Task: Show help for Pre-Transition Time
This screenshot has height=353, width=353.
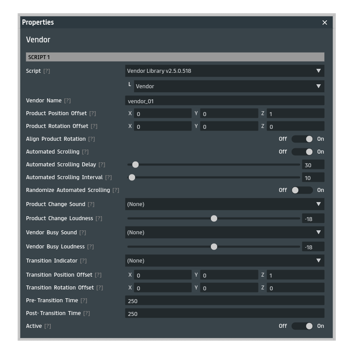Action: (83, 300)
